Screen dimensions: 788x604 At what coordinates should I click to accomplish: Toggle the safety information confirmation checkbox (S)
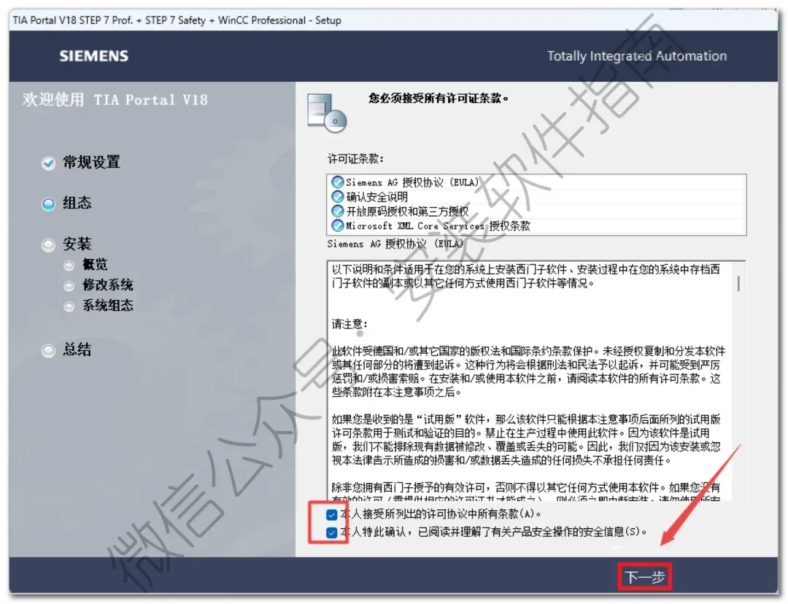pos(332,532)
